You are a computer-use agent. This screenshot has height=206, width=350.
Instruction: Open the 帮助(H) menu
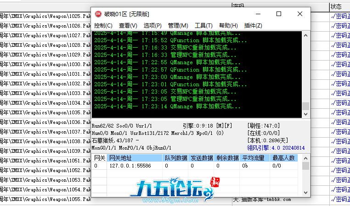tap(228, 26)
